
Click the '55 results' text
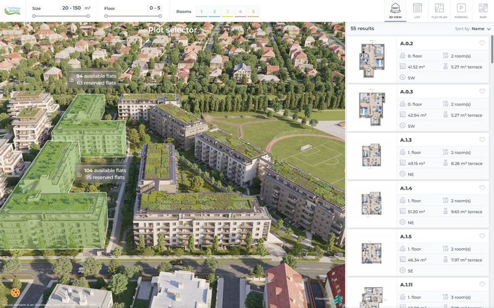[362, 28]
